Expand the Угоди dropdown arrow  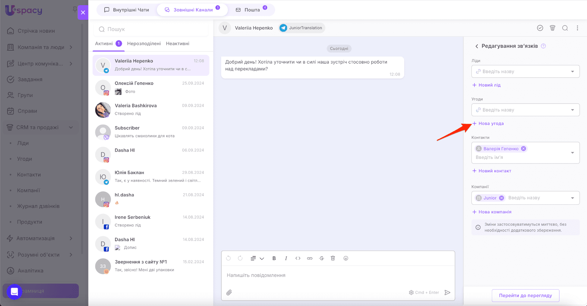[x=572, y=110]
